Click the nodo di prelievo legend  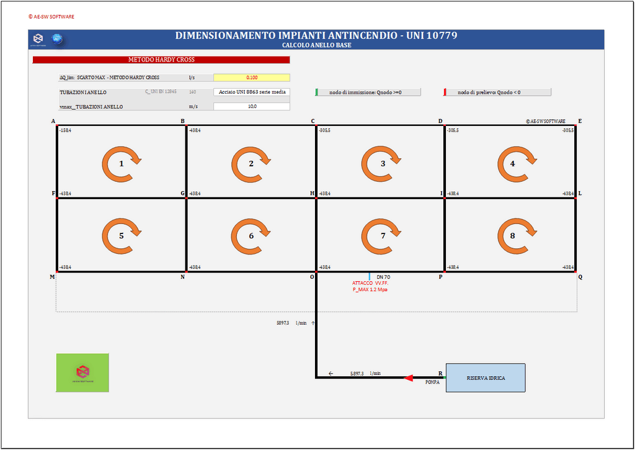point(497,92)
